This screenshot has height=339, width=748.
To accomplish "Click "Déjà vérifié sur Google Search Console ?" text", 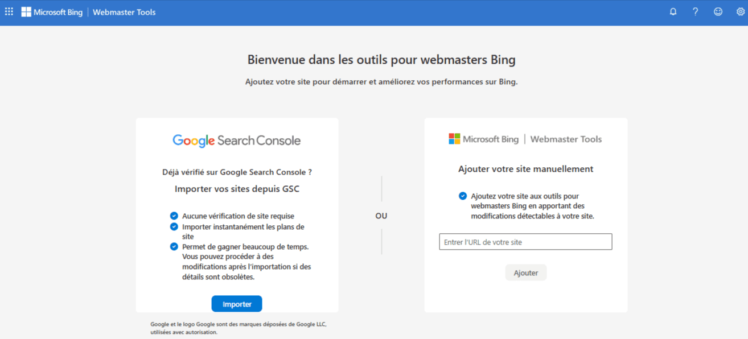I will coord(237,172).
